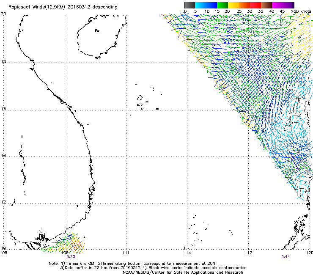Click the '111' longitude axis label

[x=126, y=253]
